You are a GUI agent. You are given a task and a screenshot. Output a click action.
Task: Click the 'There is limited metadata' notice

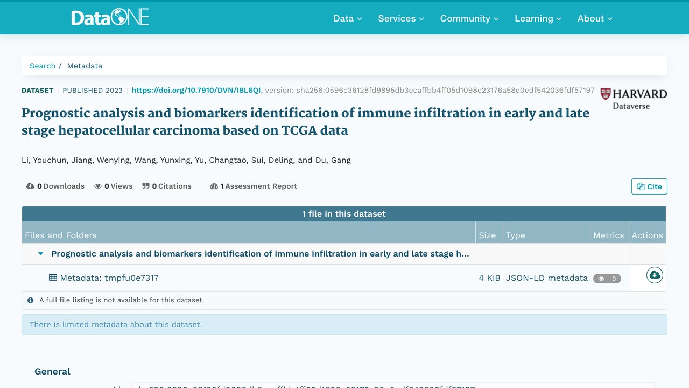[x=344, y=324]
